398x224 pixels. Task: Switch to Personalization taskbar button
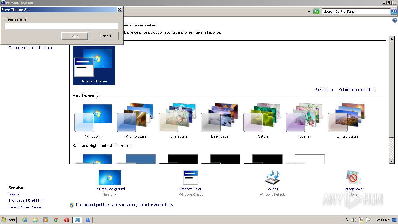pos(77,220)
